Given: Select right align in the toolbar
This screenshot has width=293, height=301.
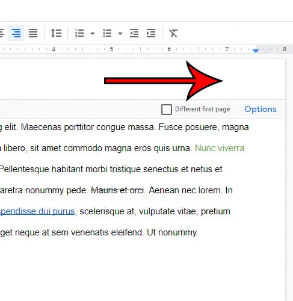Looking at the screenshot, I should [16, 33].
